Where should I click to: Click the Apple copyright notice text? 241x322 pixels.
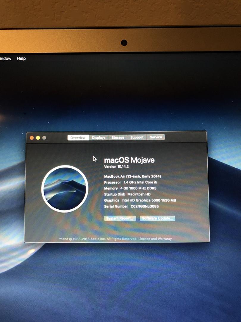[x=98, y=239]
